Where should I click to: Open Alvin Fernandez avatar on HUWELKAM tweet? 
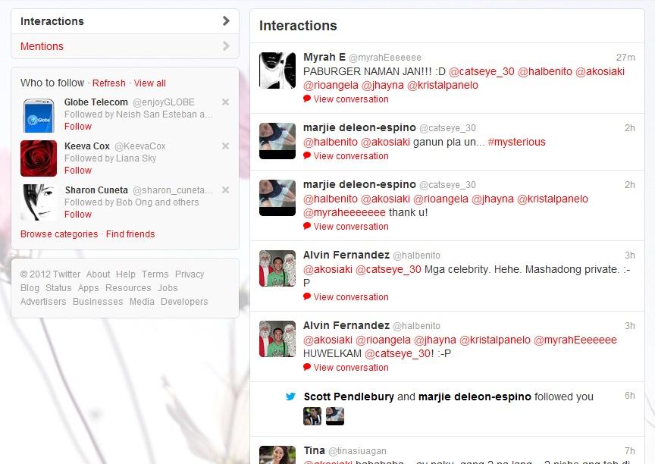(277, 339)
